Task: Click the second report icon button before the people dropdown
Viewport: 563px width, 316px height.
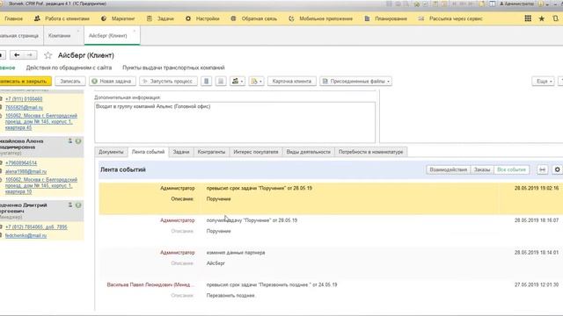Action: [221, 82]
